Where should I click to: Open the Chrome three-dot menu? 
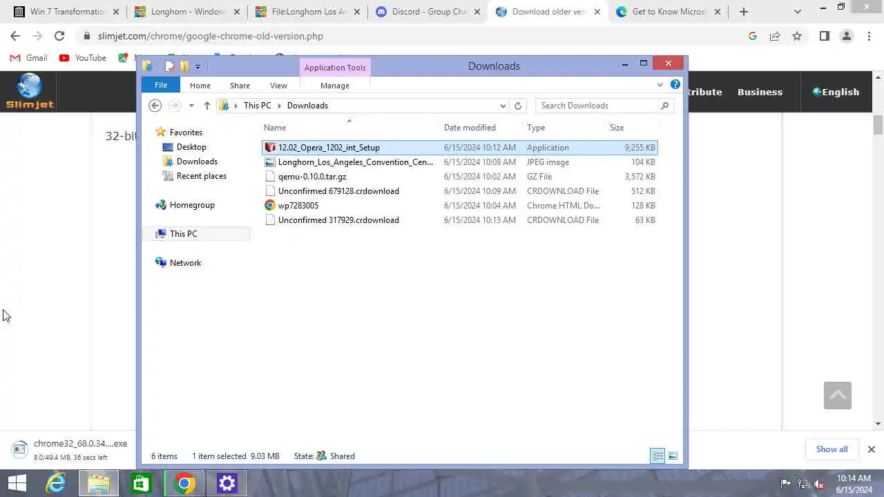pos(869,36)
